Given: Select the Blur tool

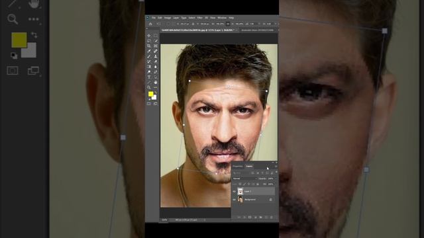Looking at the screenshot, I should coord(156,67).
